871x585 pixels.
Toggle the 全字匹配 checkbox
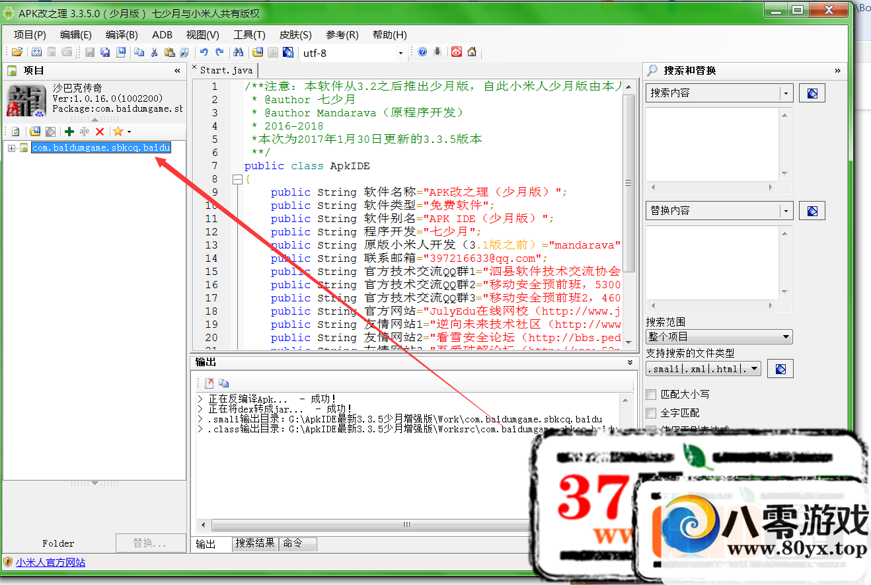(x=652, y=413)
